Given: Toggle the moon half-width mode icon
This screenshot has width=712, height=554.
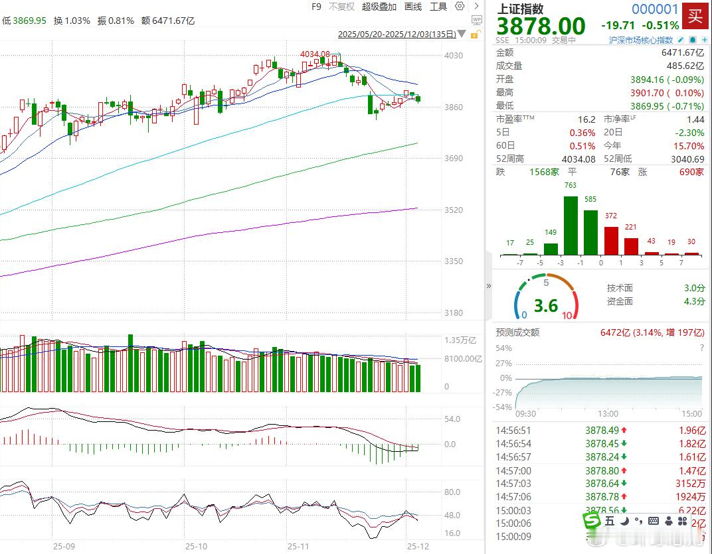Looking at the screenshot, I should pos(624,521).
